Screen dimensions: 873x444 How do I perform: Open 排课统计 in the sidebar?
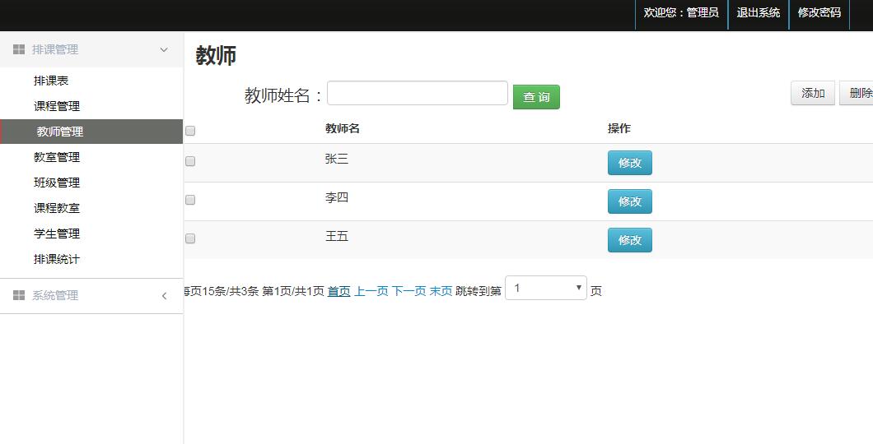pyautogui.click(x=57, y=260)
